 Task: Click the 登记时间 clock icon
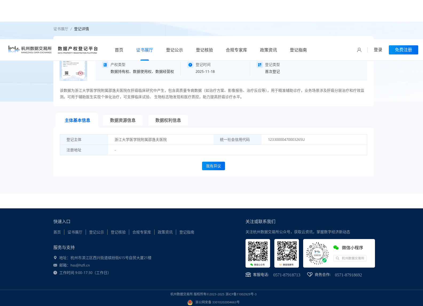click(x=190, y=65)
